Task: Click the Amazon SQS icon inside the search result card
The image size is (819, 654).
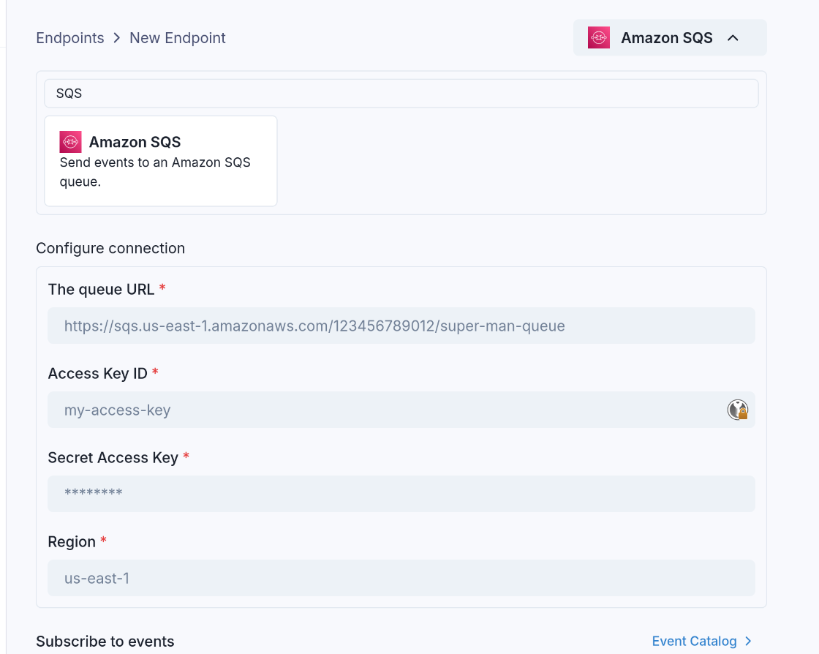Action: (70, 141)
